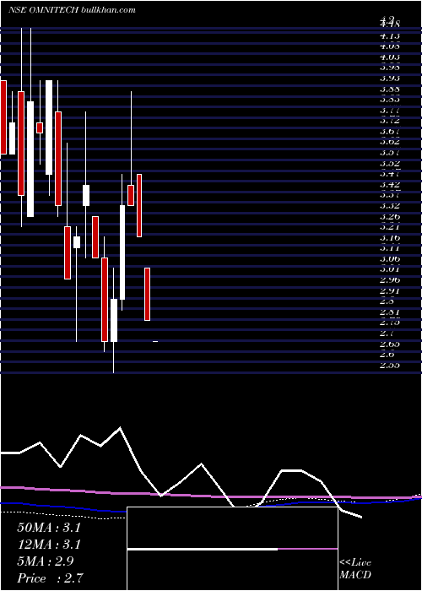422x591 pixels.
Task: Click the 3.93 price axis label
Action: [x=390, y=79]
